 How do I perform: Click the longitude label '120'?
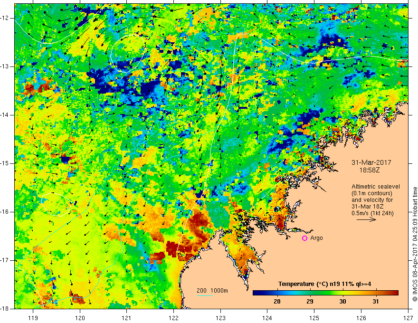[80, 318]
